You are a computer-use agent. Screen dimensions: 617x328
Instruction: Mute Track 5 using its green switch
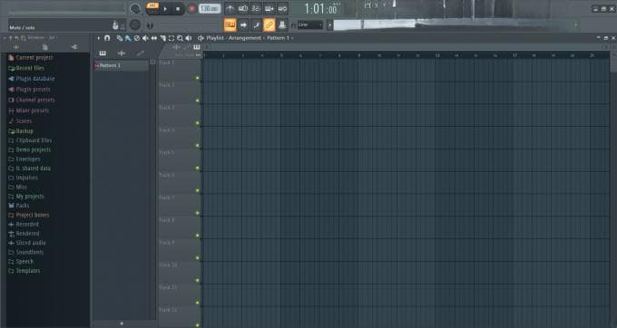tap(198, 169)
